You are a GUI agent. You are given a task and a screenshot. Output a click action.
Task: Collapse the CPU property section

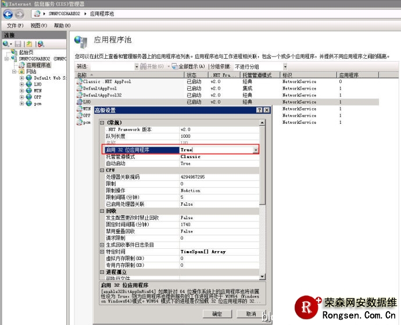pyautogui.click(x=102, y=170)
